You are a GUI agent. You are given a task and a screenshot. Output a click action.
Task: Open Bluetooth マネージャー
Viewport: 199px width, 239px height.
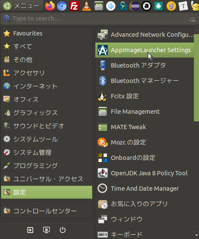pos(144,81)
